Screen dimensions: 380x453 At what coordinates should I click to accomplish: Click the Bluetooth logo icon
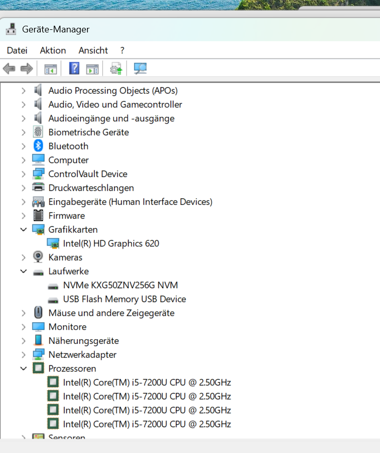(38, 146)
